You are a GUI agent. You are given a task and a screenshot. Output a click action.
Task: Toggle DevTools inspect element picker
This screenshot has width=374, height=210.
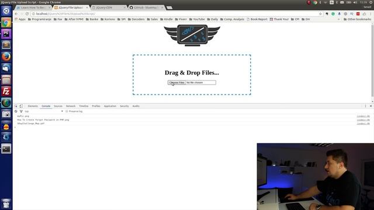pyautogui.click(x=16, y=106)
